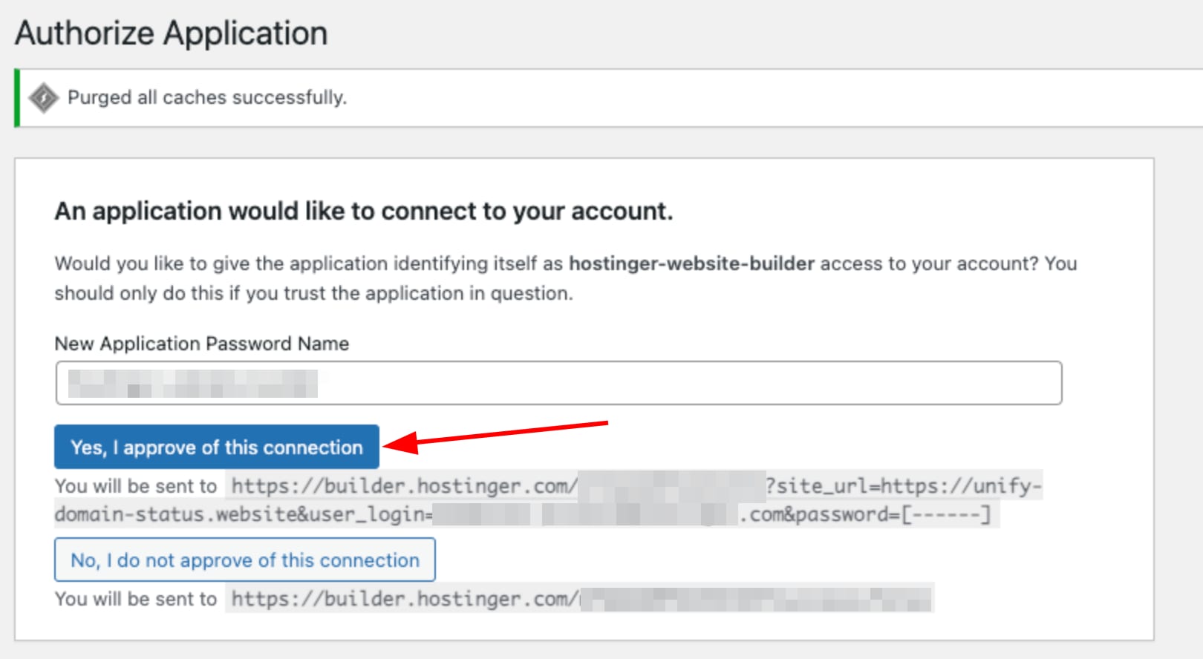Click the builder.hostinger.com URL below the approve button
The image size is (1203, 659).
[x=403, y=486]
